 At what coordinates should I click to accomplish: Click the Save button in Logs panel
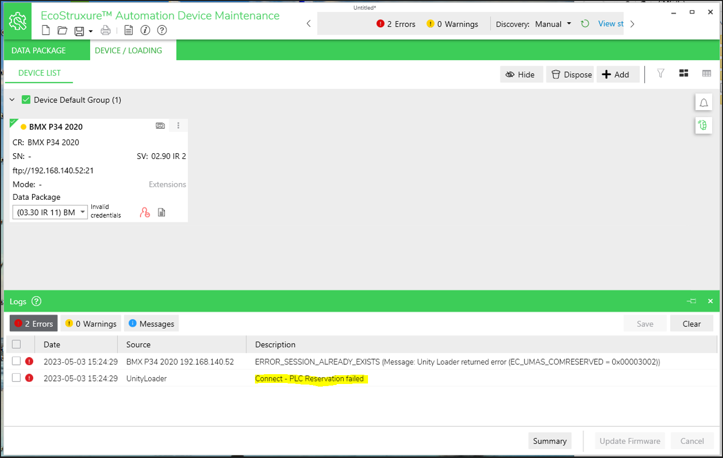pos(645,323)
